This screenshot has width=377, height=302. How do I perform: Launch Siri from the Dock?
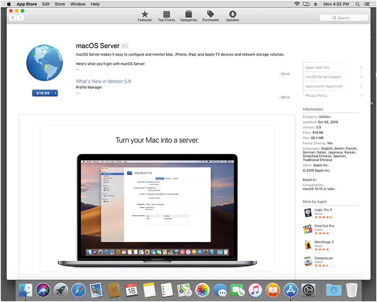coord(43,290)
